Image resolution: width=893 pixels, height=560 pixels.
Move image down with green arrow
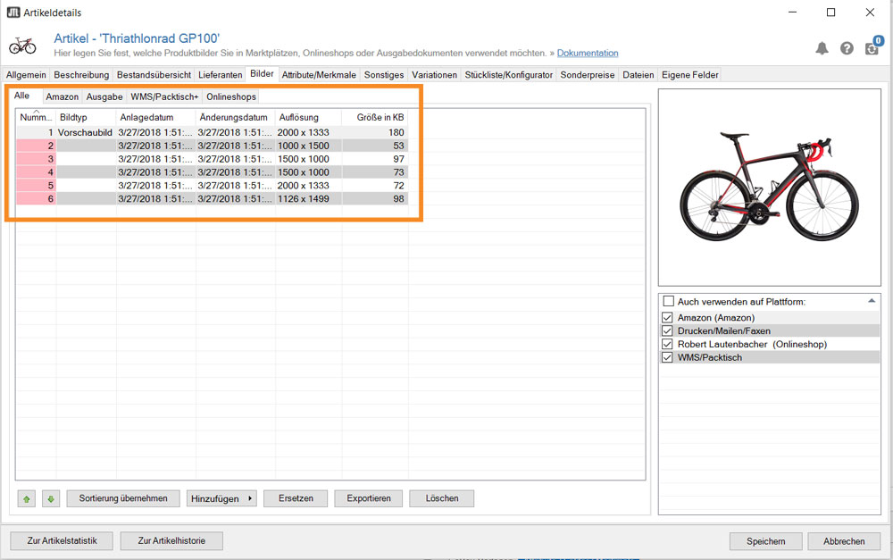pyautogui.click(x=51, y=499)
